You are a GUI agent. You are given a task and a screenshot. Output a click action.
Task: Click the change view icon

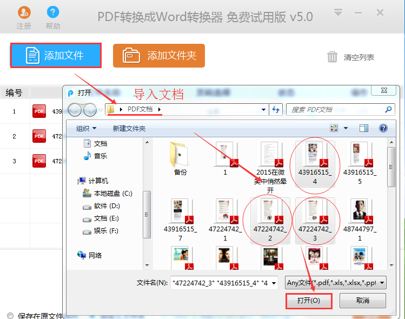(x=334, y=128)
